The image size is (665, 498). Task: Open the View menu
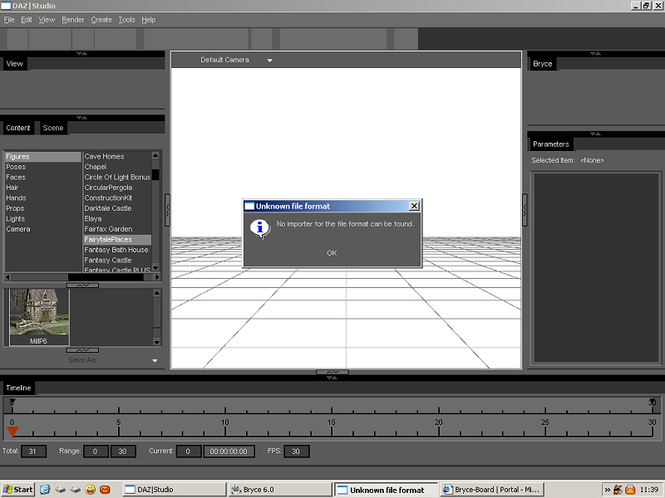tap(47, 19)
